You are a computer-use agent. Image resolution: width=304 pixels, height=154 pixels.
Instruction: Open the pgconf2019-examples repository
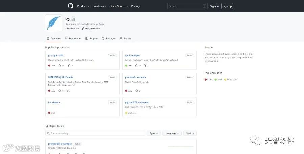click(x=137, y=102)
